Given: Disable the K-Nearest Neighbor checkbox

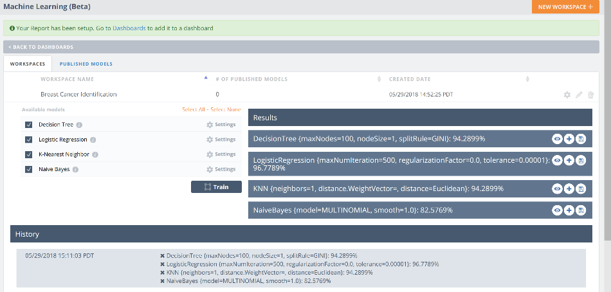Looking at the screenshot, I should 28,154.
